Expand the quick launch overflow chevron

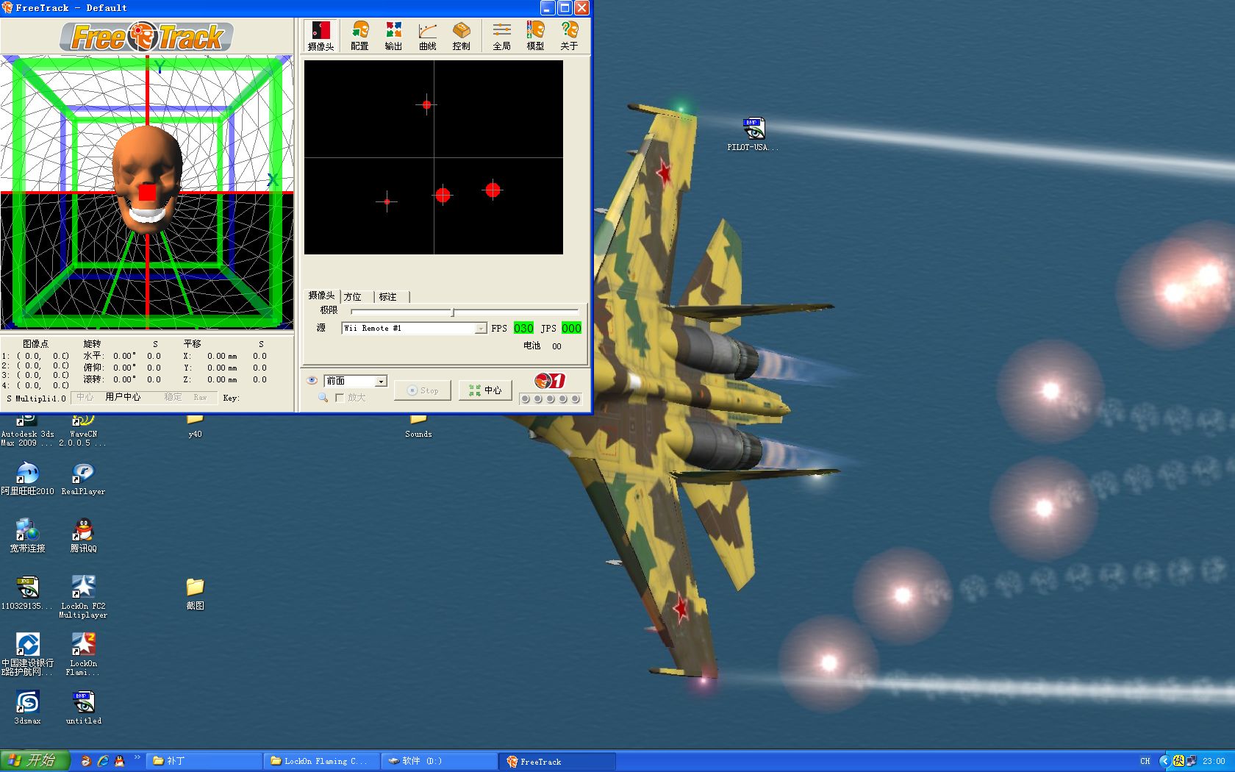(x=137, y=758)
